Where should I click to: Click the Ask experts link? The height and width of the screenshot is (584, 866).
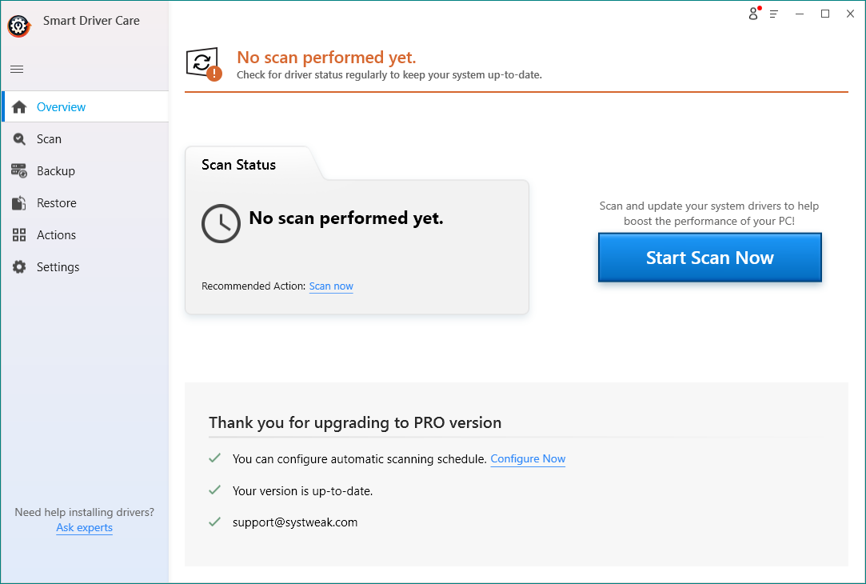coord(84,528)
